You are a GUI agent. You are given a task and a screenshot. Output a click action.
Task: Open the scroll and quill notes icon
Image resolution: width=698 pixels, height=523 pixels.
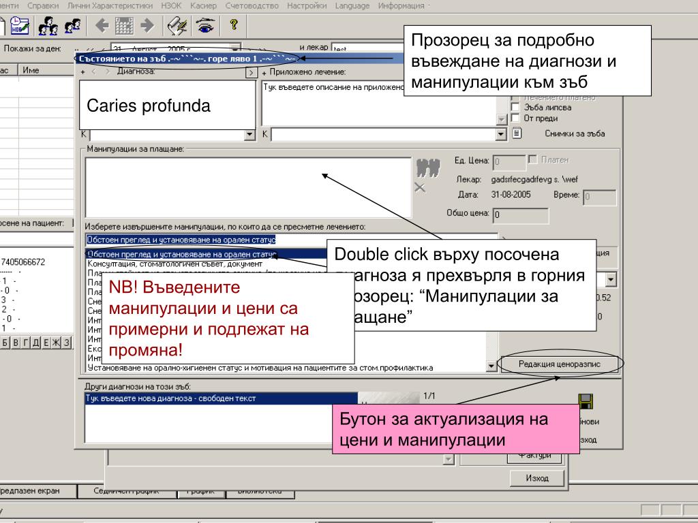[x=177, y=26]
